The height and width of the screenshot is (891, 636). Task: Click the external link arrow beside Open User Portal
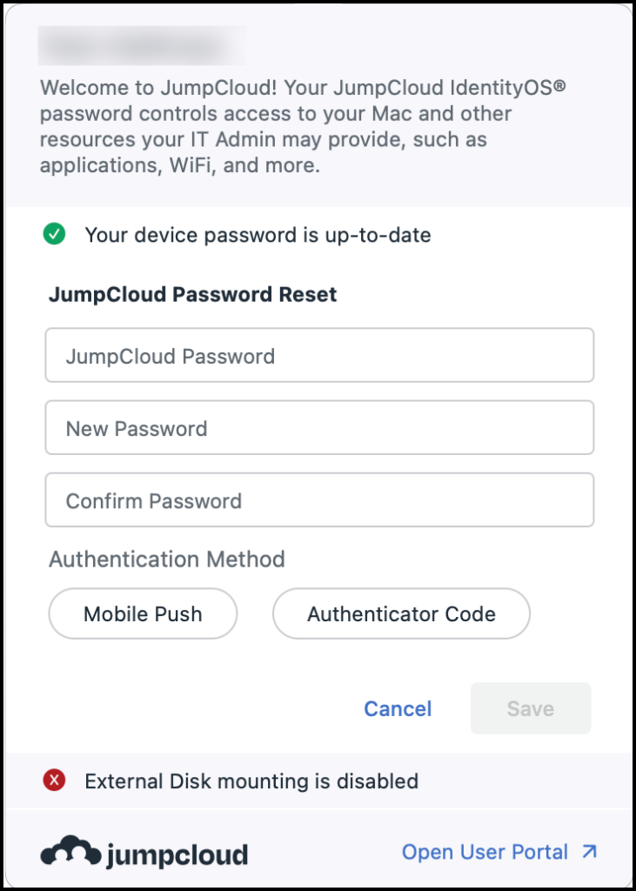589,852
